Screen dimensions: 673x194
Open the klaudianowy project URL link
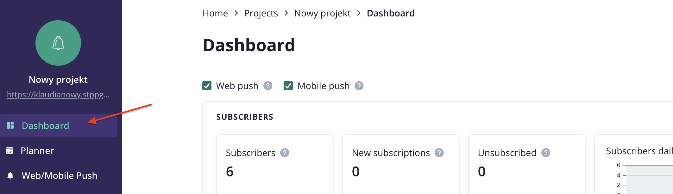tap(58, 94)
